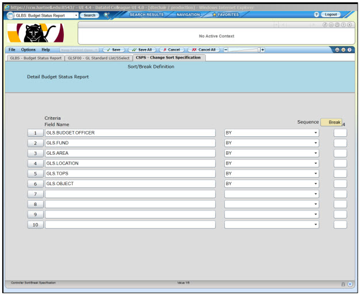This screenshot has height=295, width=360.
Task: Open the sequence dropdown for GLS.BUDGET.OFFICER
Action: (316, 133)
